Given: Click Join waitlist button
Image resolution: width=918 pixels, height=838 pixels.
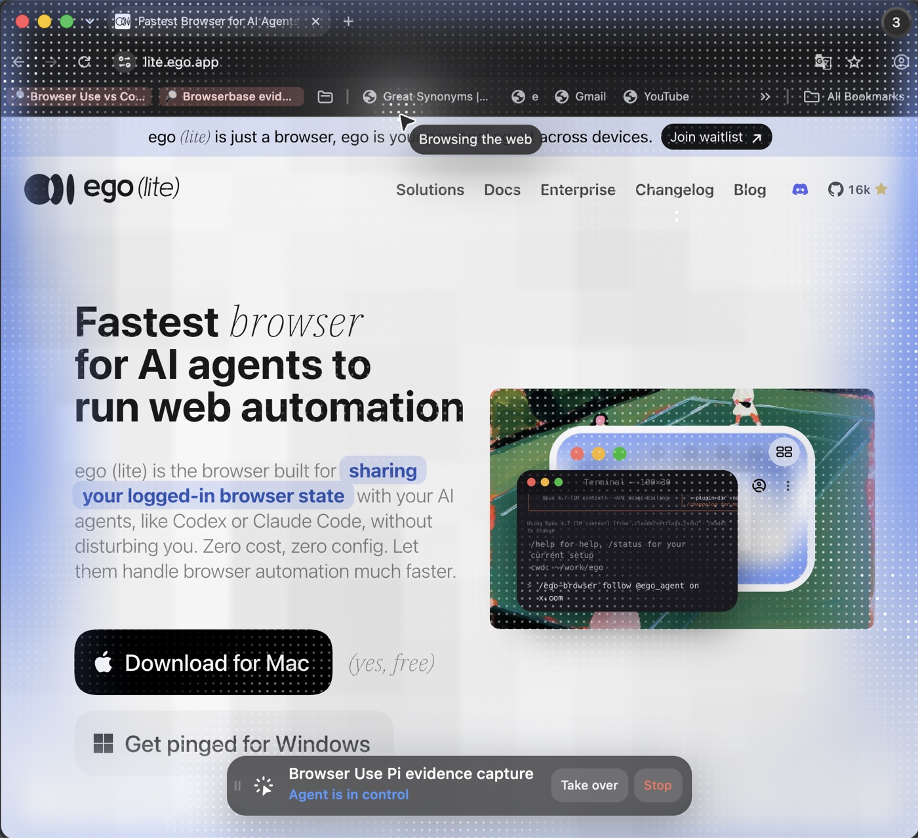Looking at the screenshot, I should pyautogui.click(x=716, y=137).
